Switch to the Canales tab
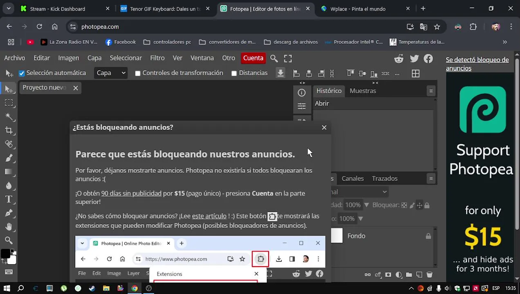Screen dimensions: 520x294 (353, 178)
